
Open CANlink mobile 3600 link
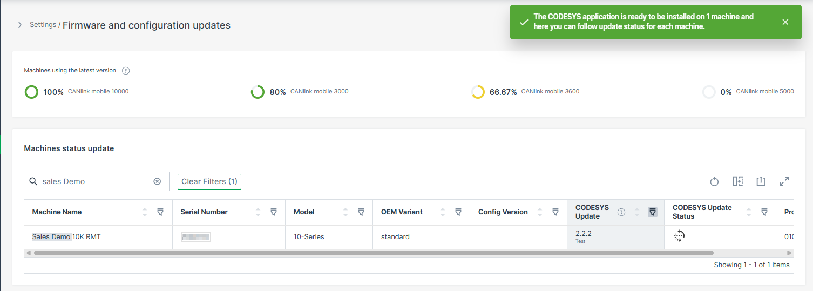(x=550, y=92)
